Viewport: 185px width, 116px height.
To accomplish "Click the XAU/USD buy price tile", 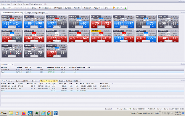I will tap(39, 38).
